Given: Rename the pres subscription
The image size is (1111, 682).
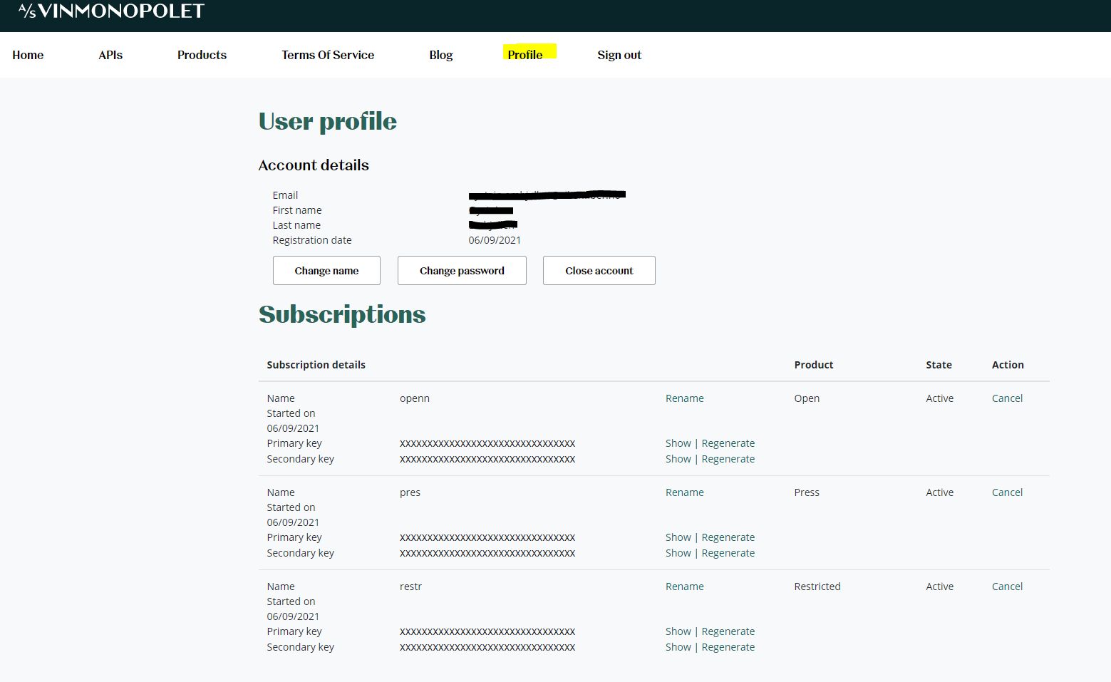Looking at the screenshot, I should [684, 492].
